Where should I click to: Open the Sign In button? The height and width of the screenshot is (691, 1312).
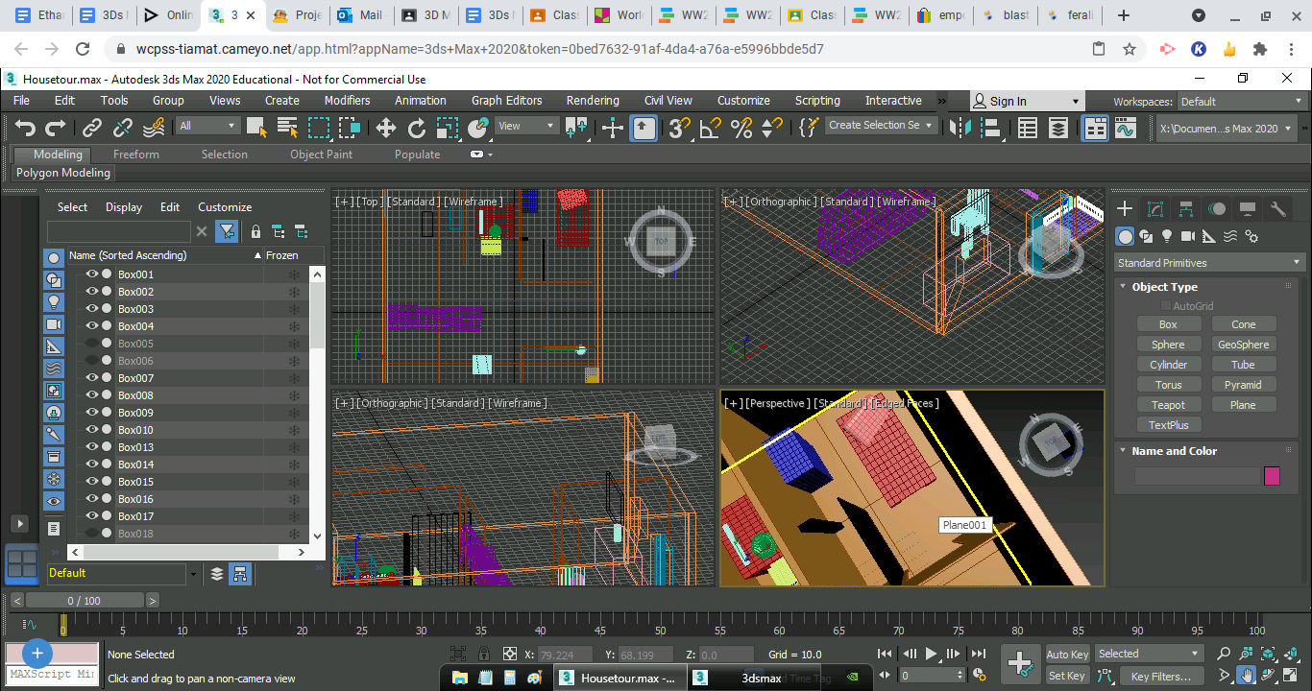tap(1026, 102)
